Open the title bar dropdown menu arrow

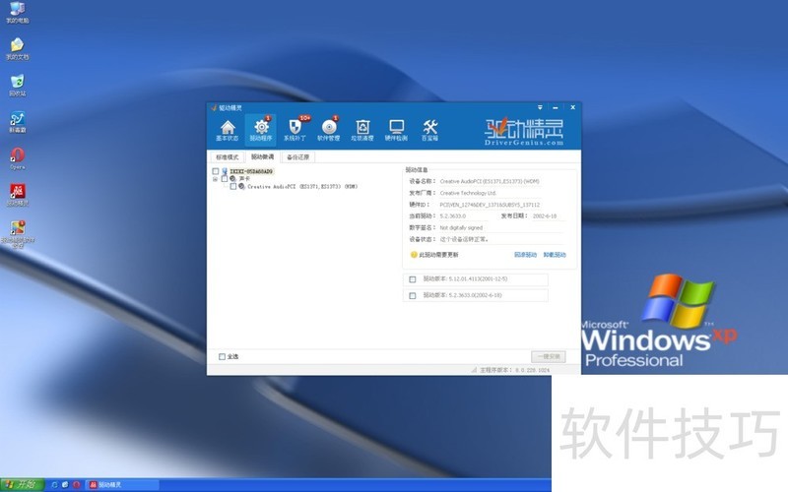tap(541, 107)
